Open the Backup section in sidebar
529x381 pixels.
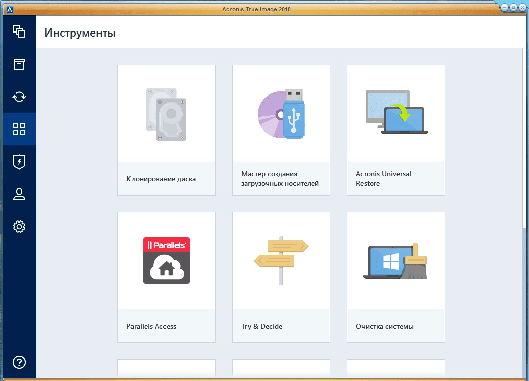coord(19,31)
